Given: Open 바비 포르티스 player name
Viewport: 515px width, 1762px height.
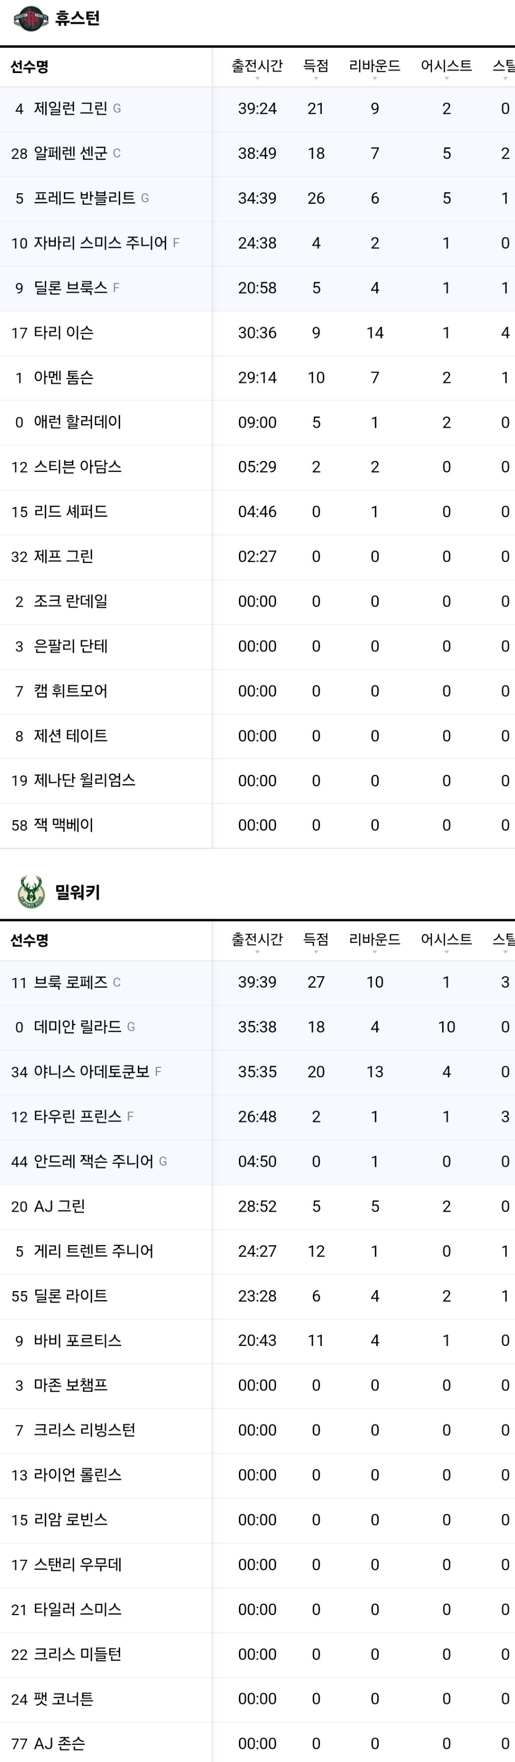Looking at the screenshot, I should click(x=77, y=1341).
